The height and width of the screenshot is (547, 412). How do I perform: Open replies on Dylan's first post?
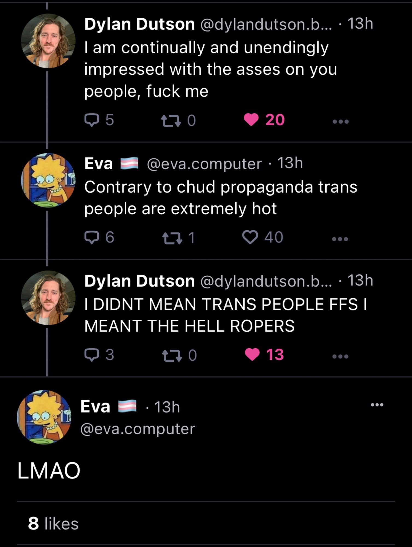pyautogui.click(x=99, y=120)
